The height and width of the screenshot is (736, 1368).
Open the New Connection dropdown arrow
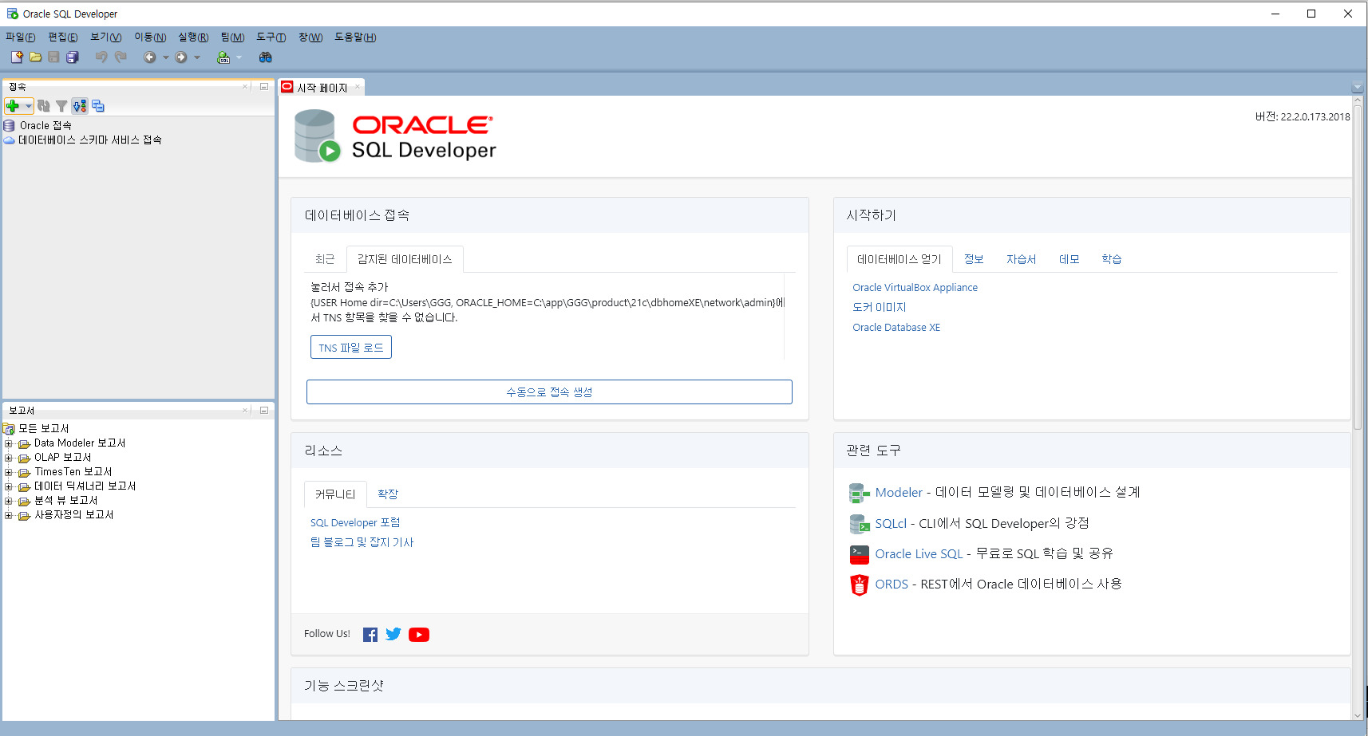tap(28, 106)
